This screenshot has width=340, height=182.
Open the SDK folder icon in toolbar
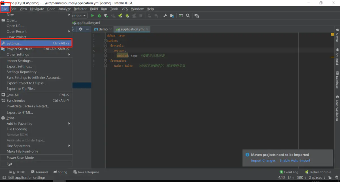tap(172, 16)
